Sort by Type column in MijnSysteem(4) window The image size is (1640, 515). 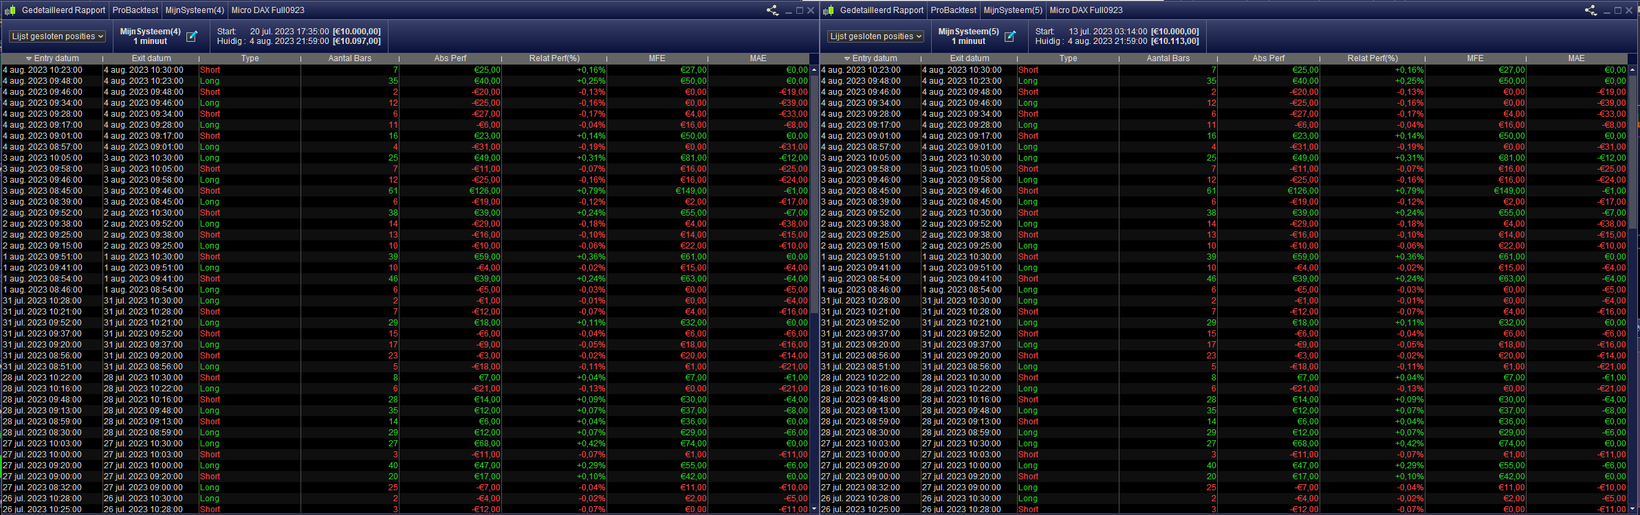click(250, 58)
